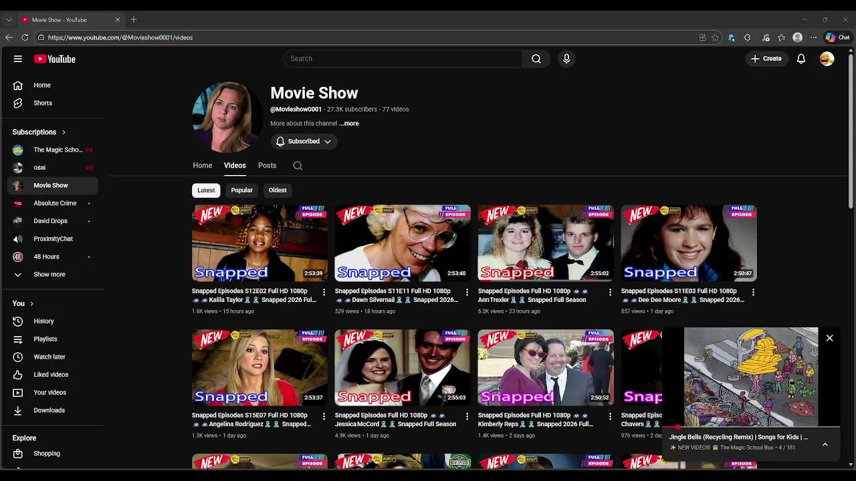This screenshot has width=856, height=481.
Task: Open The Magic School Bus subscription
Action: pyautogui.click(x=52, y=150)
